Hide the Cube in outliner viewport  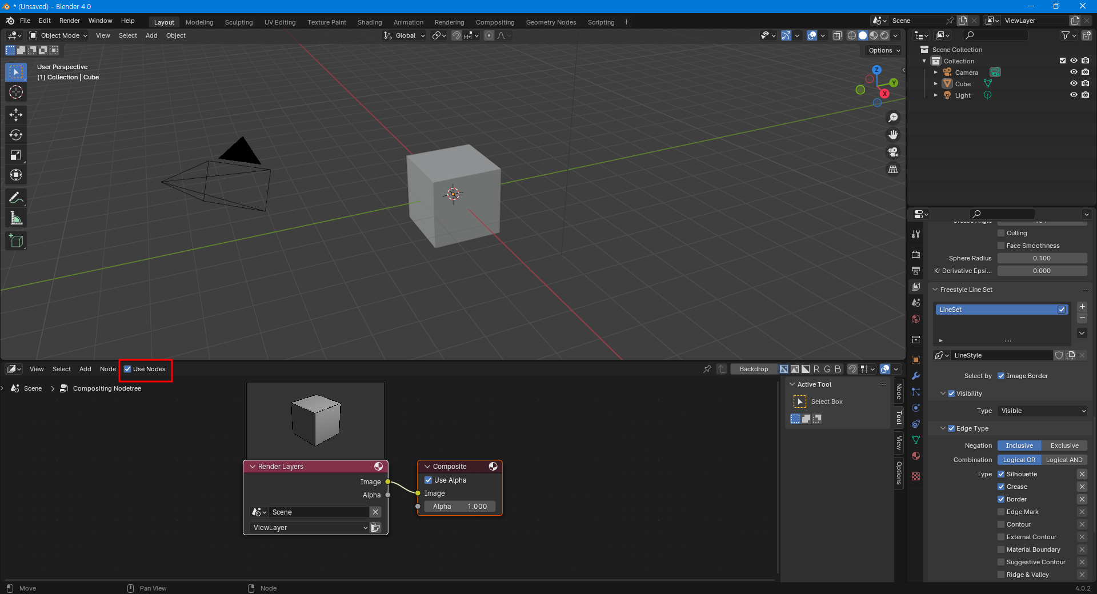1074,83
